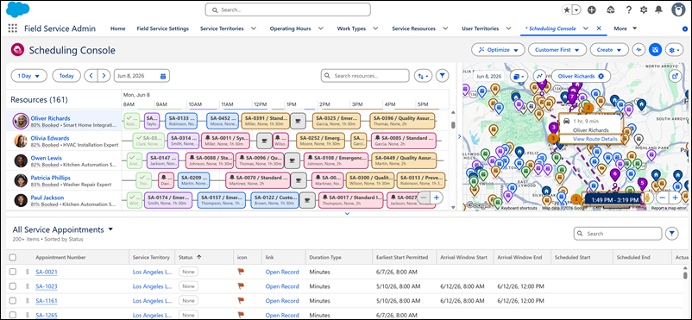The image size is (692, 320).
Task: Open the notifications bell
Action: (659, 9)
